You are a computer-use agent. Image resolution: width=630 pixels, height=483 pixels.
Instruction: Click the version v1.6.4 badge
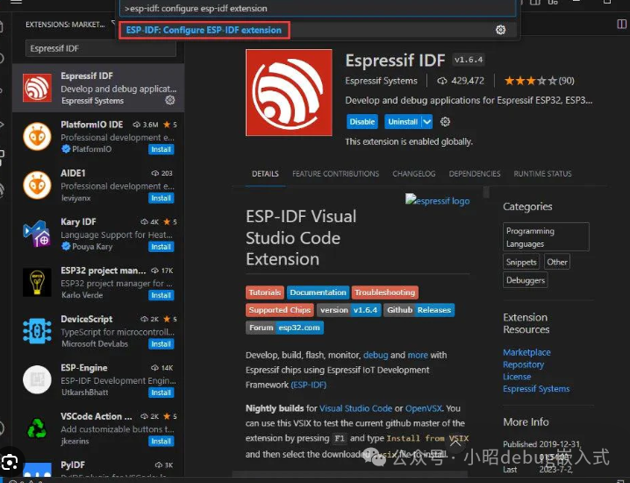click(348, 310)
